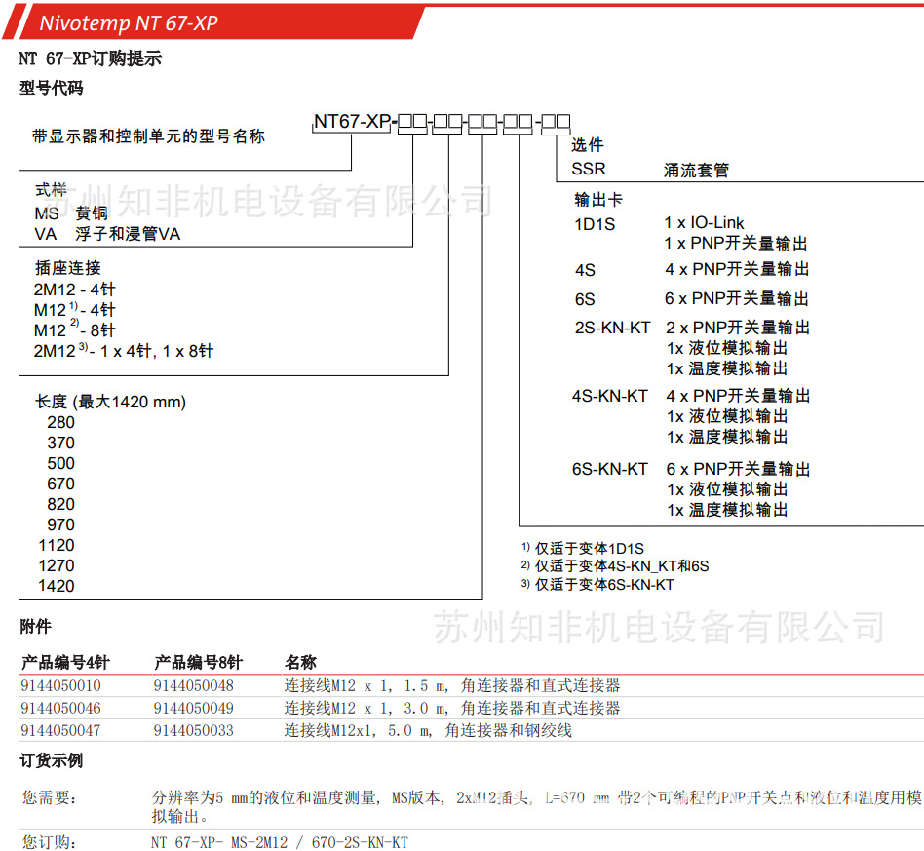This screenshot has width=924, height=851.
Task: Select output card code 6S-KN-KT in the list
Action: [610, 469]
